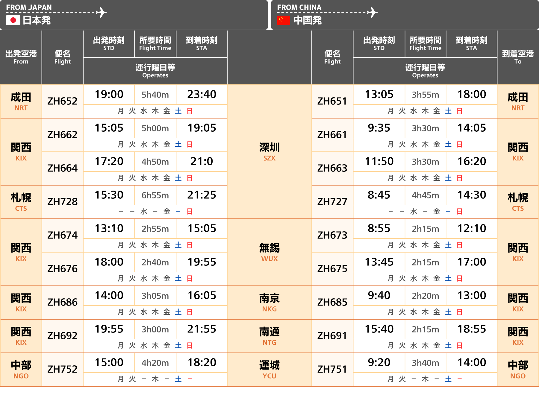Click the airplane icon in FROM CHINA header
This screenshot has width=539, height=395.
[372, 12]
